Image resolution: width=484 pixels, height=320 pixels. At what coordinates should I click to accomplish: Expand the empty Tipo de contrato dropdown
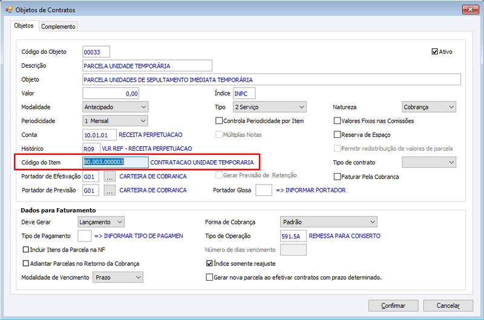(x=429, y=162)
